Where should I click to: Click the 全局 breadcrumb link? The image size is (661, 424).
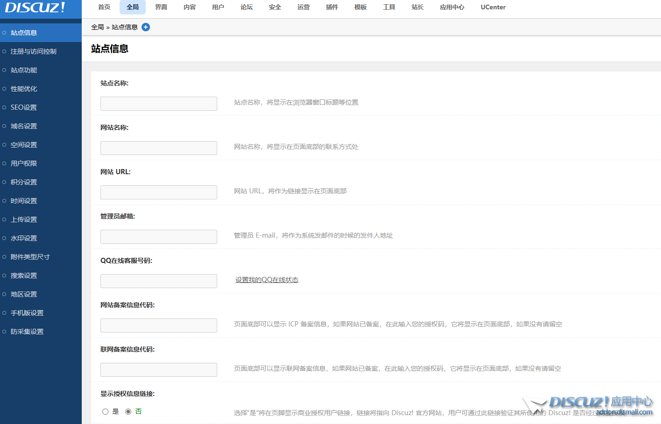(97, 27)
